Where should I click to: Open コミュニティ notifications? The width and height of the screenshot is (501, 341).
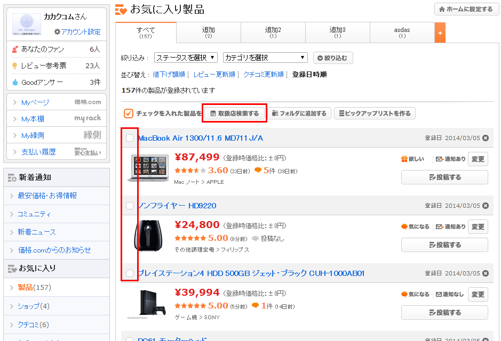[34, 214]
